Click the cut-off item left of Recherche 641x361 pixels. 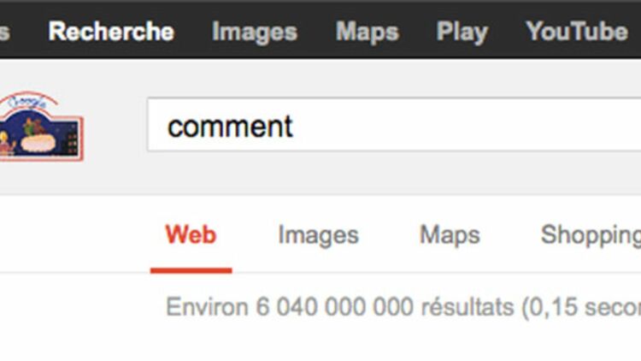[4, 33]
